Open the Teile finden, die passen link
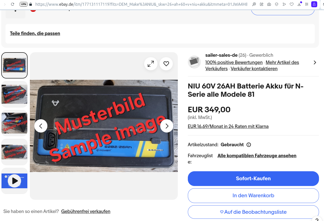The image size is (324, 221). 35,33
